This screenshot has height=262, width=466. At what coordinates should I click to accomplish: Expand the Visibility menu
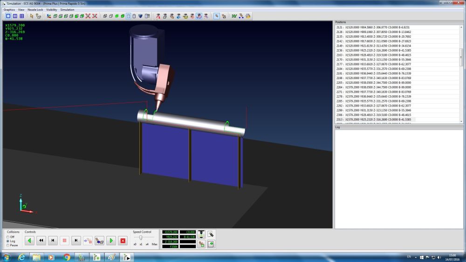tap(51, 9)
